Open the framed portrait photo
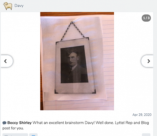Screen dimensions: 157x136 (x=77, y=61)
